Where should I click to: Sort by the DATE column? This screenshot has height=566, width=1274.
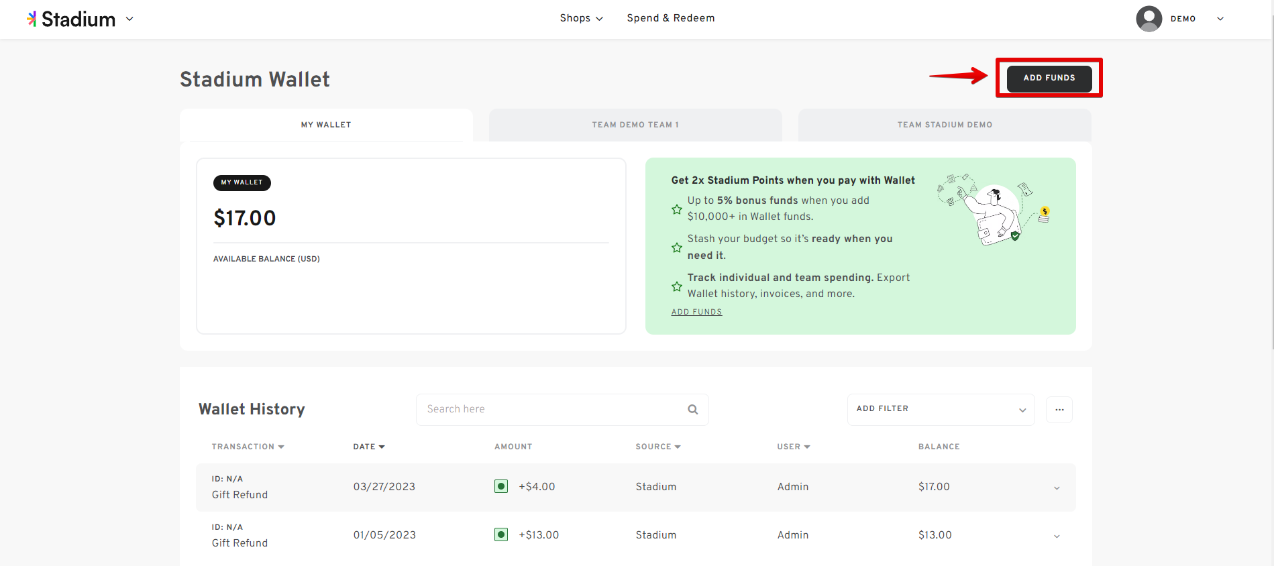(x=369, y=447)
